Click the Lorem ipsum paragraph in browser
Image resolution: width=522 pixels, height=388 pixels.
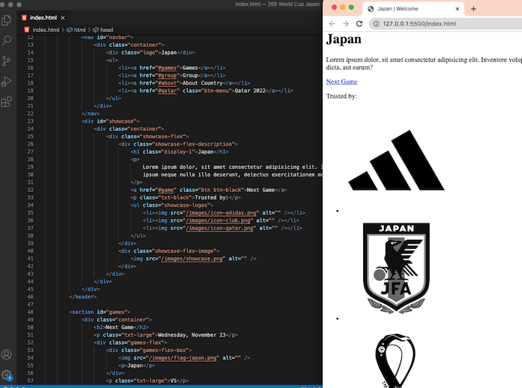pos(424,63)
